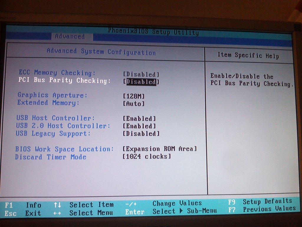Select the BIOS Work Space Location label
Viewport: 302px width, 227px height.
point(64,149)
